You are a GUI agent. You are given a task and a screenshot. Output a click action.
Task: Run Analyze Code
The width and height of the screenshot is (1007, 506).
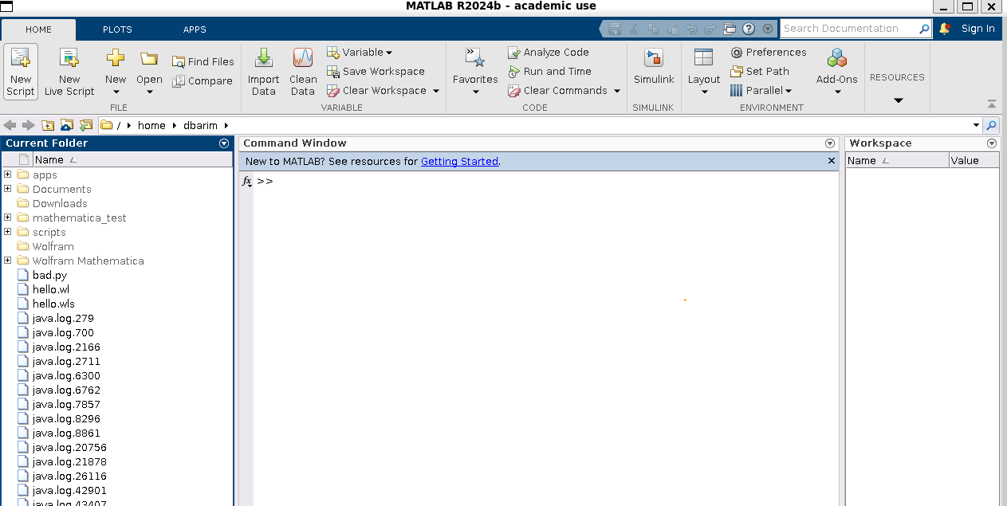click(549, 52)
